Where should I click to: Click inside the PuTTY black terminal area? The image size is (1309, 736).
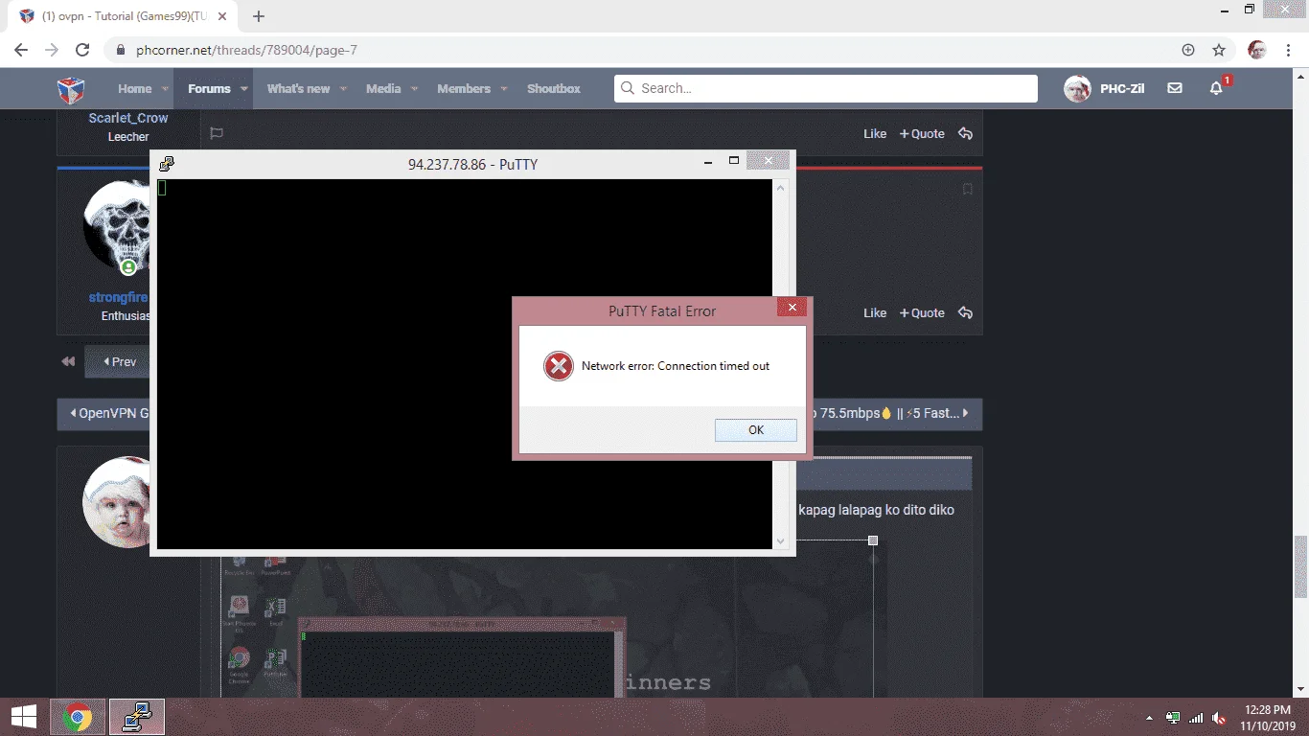(465, 364)
